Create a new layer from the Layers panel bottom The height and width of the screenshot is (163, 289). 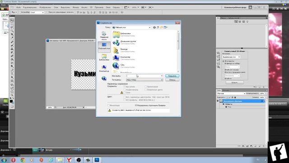260,146
